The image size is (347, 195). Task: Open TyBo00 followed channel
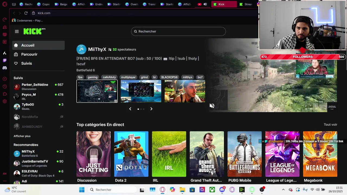coord(38,106)
